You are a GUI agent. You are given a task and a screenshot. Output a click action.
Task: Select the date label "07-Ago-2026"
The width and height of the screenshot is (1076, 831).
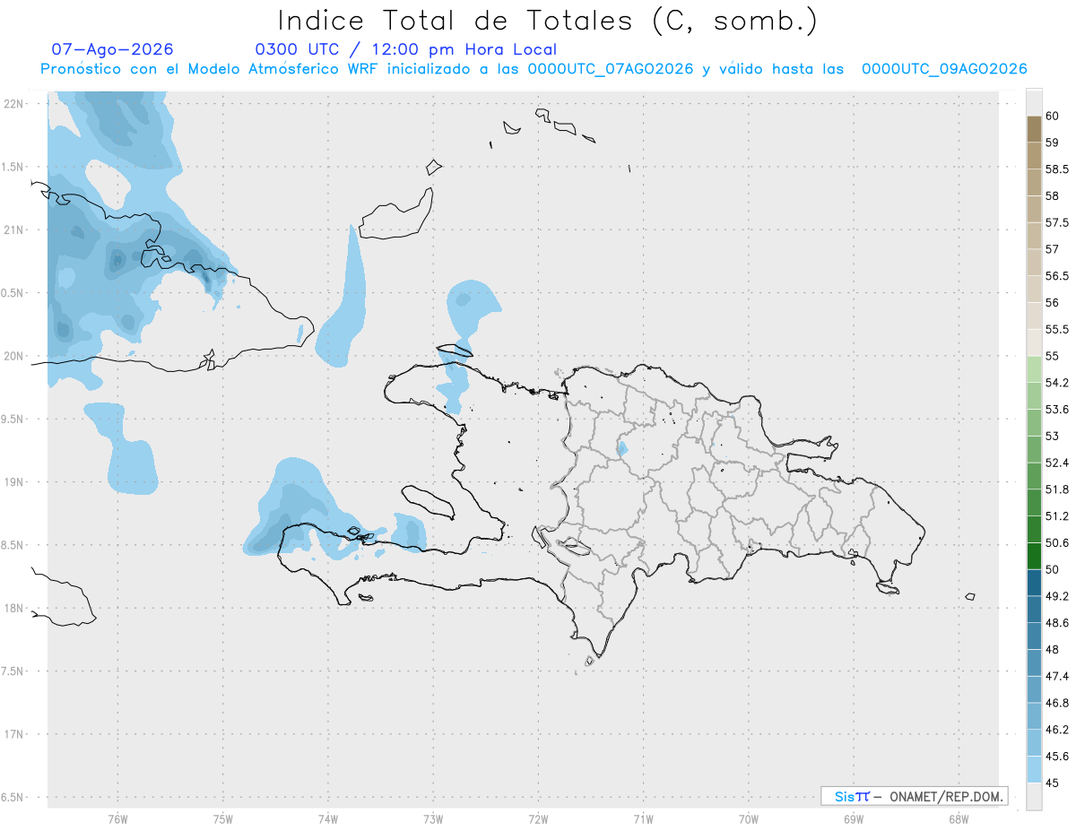click(x=113, y=49)
